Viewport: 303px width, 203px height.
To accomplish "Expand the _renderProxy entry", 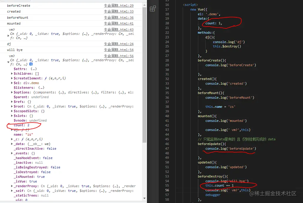I will pyautogui.click(x=12, y=186).
